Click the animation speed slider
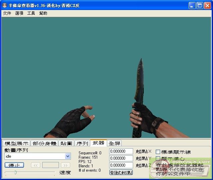The height and width of the screenshot is (180, 213). coord(30,172)
